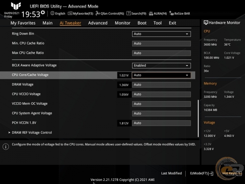Click the Hardware Monitor display icon
This screenshot has width=245, height=184.
[x=206, y=23]
